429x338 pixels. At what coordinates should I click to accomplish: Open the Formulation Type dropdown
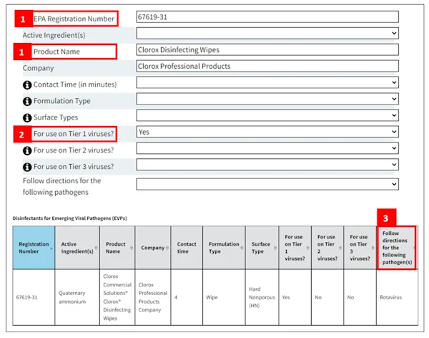[267, 99]
